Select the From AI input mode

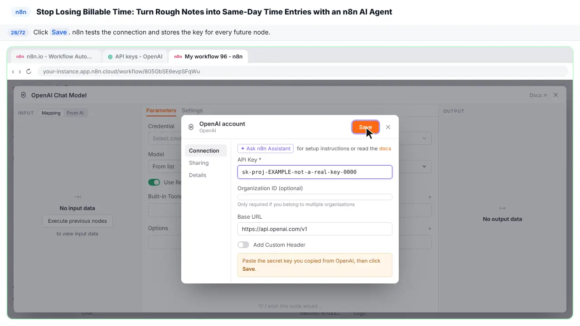pyautogui.click(x=75, y=113)
